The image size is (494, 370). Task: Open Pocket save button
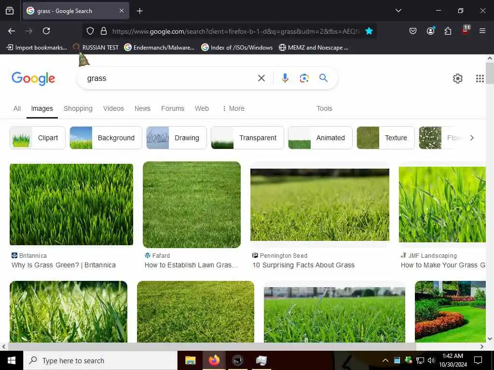[x=413, y=31]
